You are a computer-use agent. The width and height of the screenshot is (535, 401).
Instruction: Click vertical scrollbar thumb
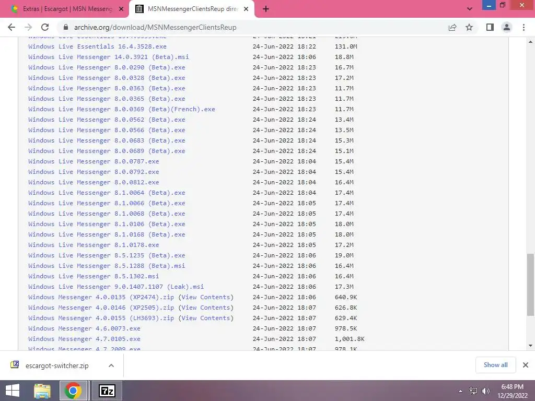[x=530, y=285]
